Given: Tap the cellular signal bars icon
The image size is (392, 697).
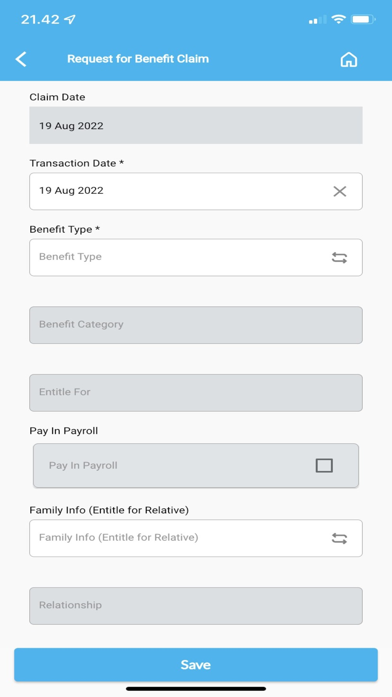Looking at the screenshot, I should (x=317, y=20).
